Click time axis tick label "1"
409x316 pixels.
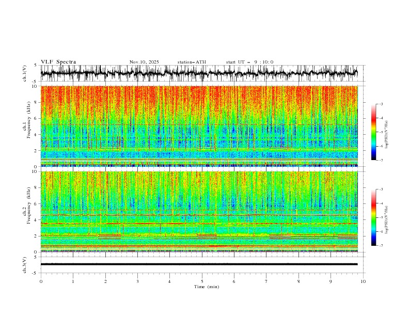click(x=73, y=281)
